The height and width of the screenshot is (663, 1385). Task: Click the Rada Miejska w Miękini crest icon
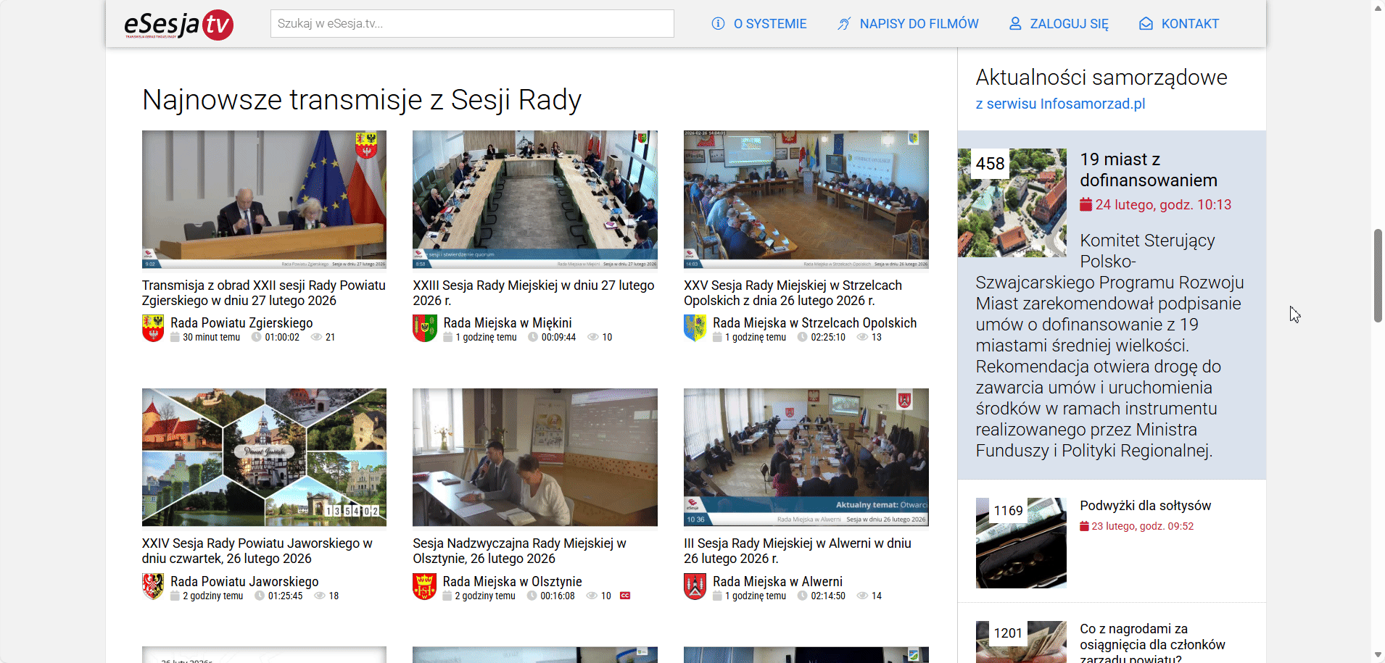424,328
